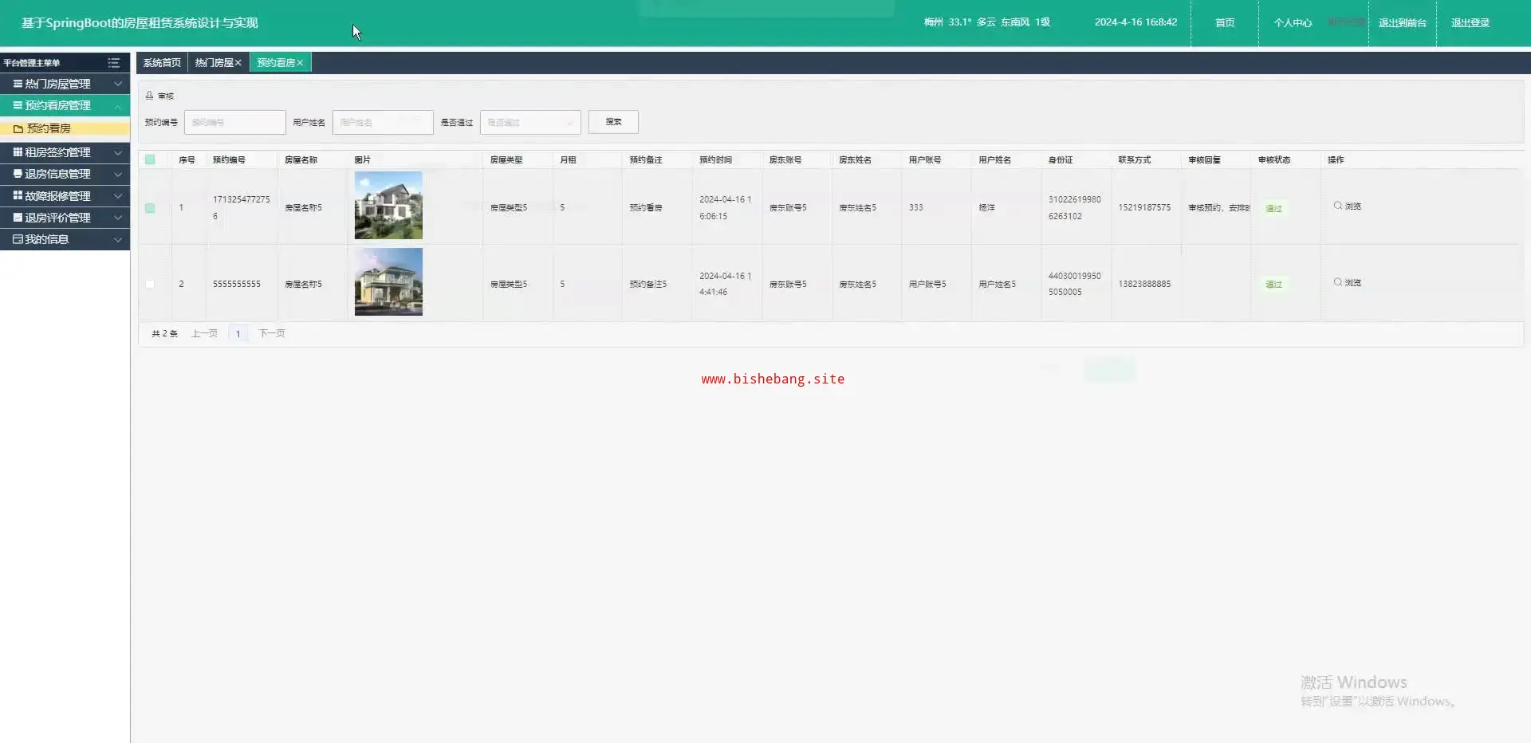Open the 是否通过 dropdown filter

tap(530, 122)
